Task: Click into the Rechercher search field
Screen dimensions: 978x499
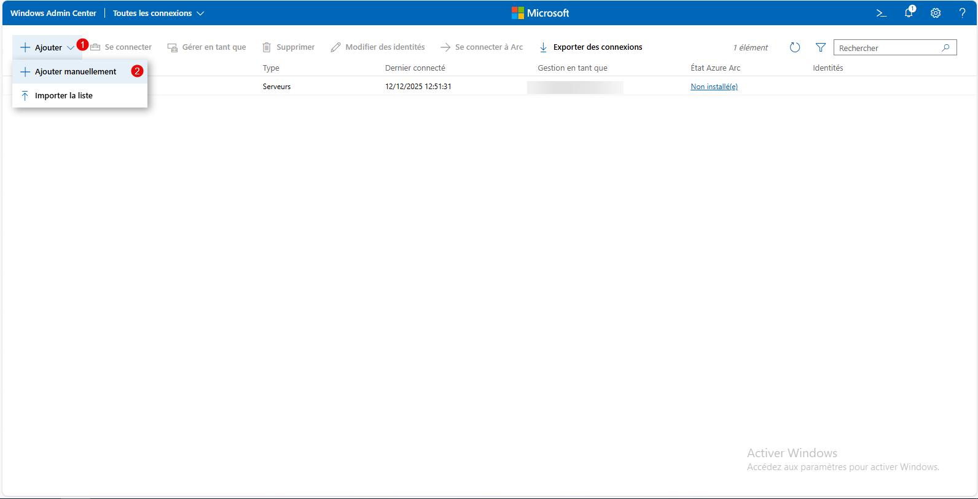Action: (x=888, y=48)
